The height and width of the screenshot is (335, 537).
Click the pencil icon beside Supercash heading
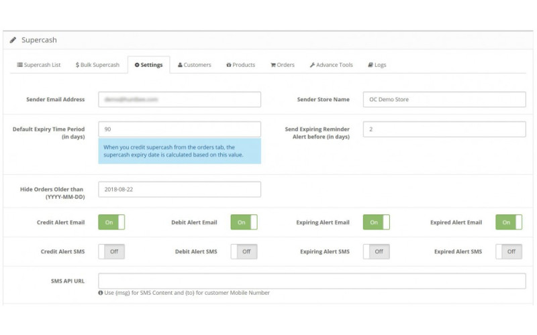pos(13,40)
